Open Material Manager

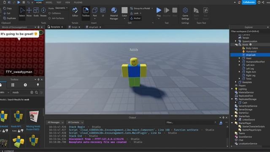[114, 13]
